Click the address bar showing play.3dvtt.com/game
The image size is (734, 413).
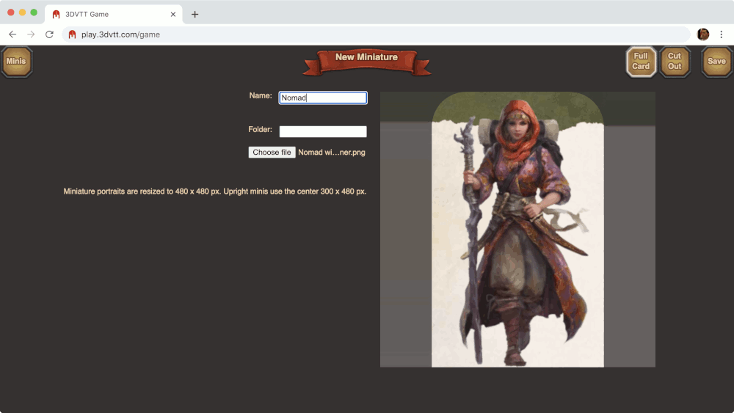[376, 34]
